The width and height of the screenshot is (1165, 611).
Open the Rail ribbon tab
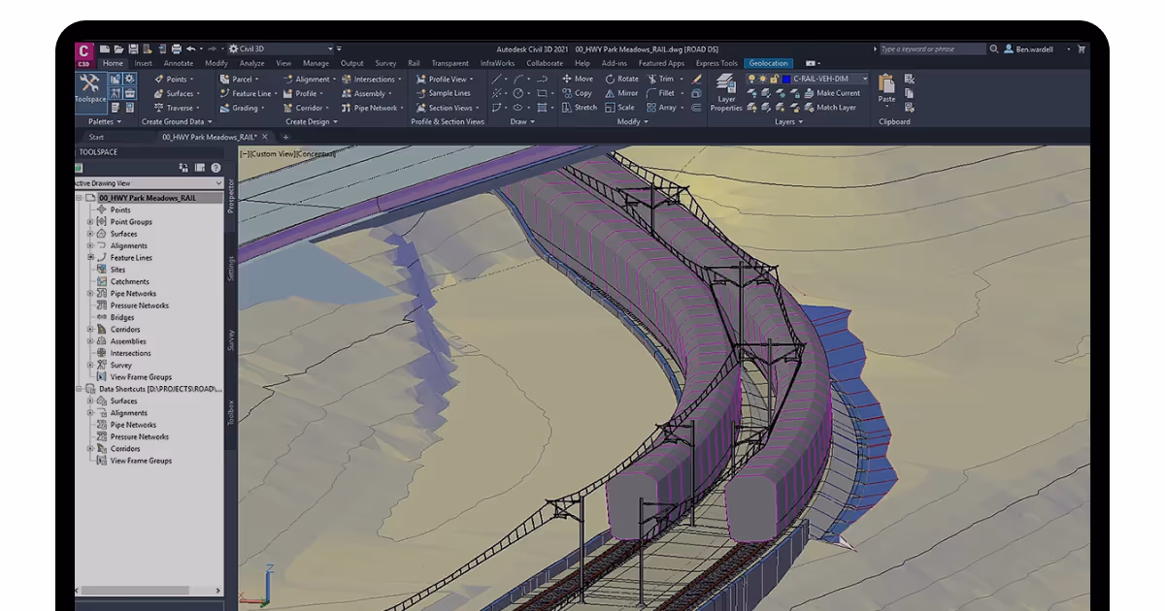414,63
